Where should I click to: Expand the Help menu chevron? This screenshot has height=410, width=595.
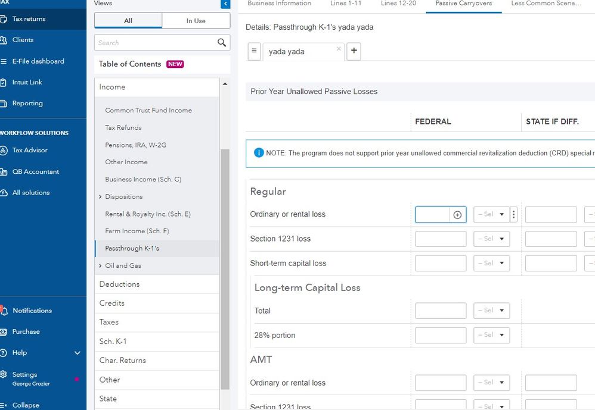pyautogui.click(x=78, y=353)
